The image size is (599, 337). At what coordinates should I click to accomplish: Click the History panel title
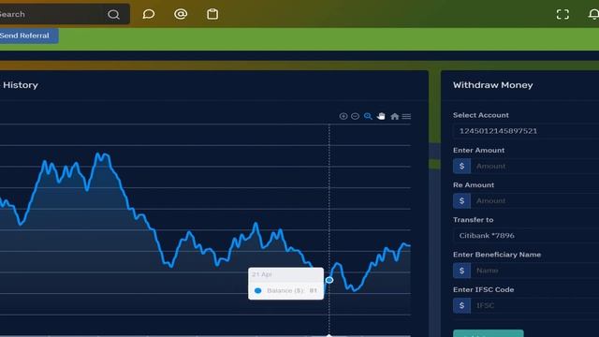[21, 85]
